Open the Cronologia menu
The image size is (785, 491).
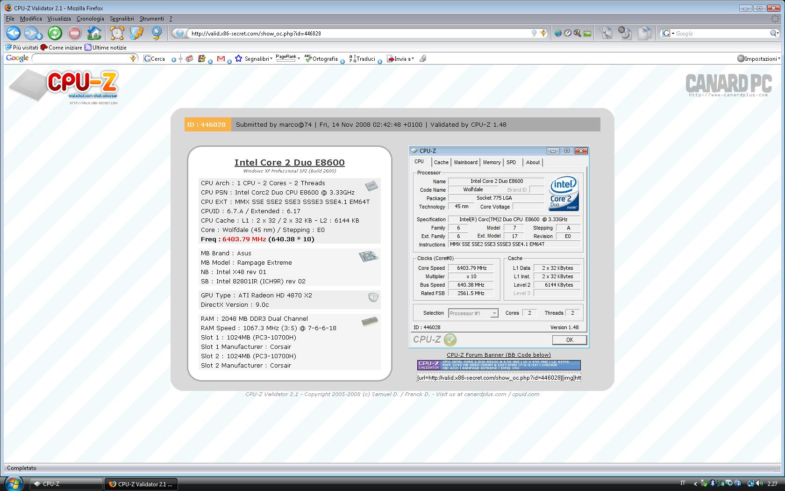point(90,19)
